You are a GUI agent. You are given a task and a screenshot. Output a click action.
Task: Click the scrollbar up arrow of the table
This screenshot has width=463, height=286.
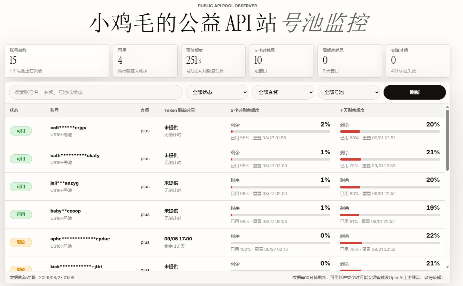pyautogui.click(x=448, y=107)
